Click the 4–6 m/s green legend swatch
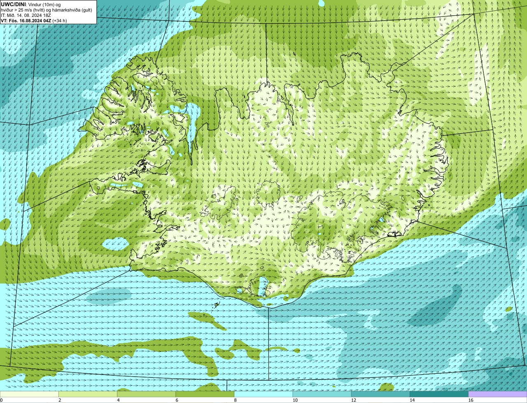The width and height of the screenshot is (527, 403). click(146, 394)
